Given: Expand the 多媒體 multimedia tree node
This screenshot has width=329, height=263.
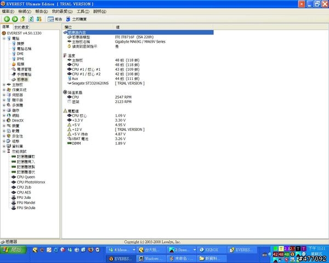Looking at the screenshot, I should pos(4,105).
